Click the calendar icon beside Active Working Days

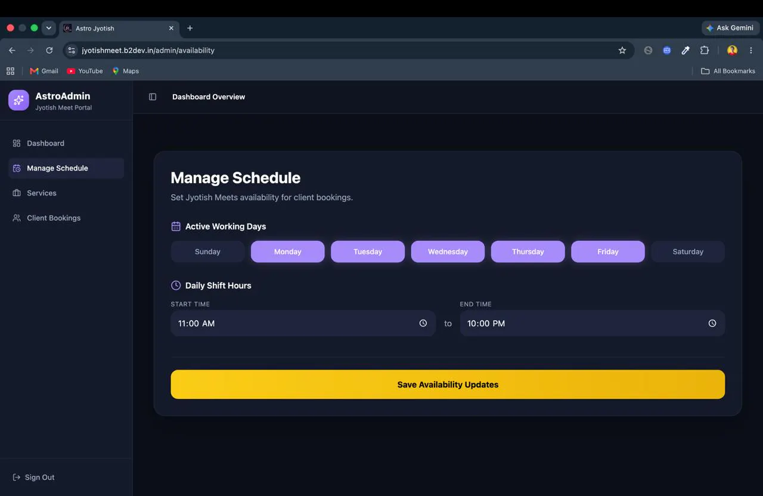tap(176, 227)
